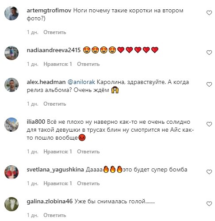Like artemgtrofimov's comment with the heart icon

tap(209, 13)
